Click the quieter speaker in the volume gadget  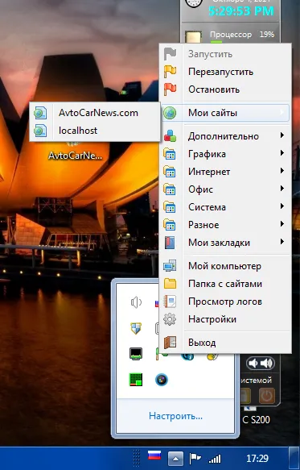pos(253,363)
